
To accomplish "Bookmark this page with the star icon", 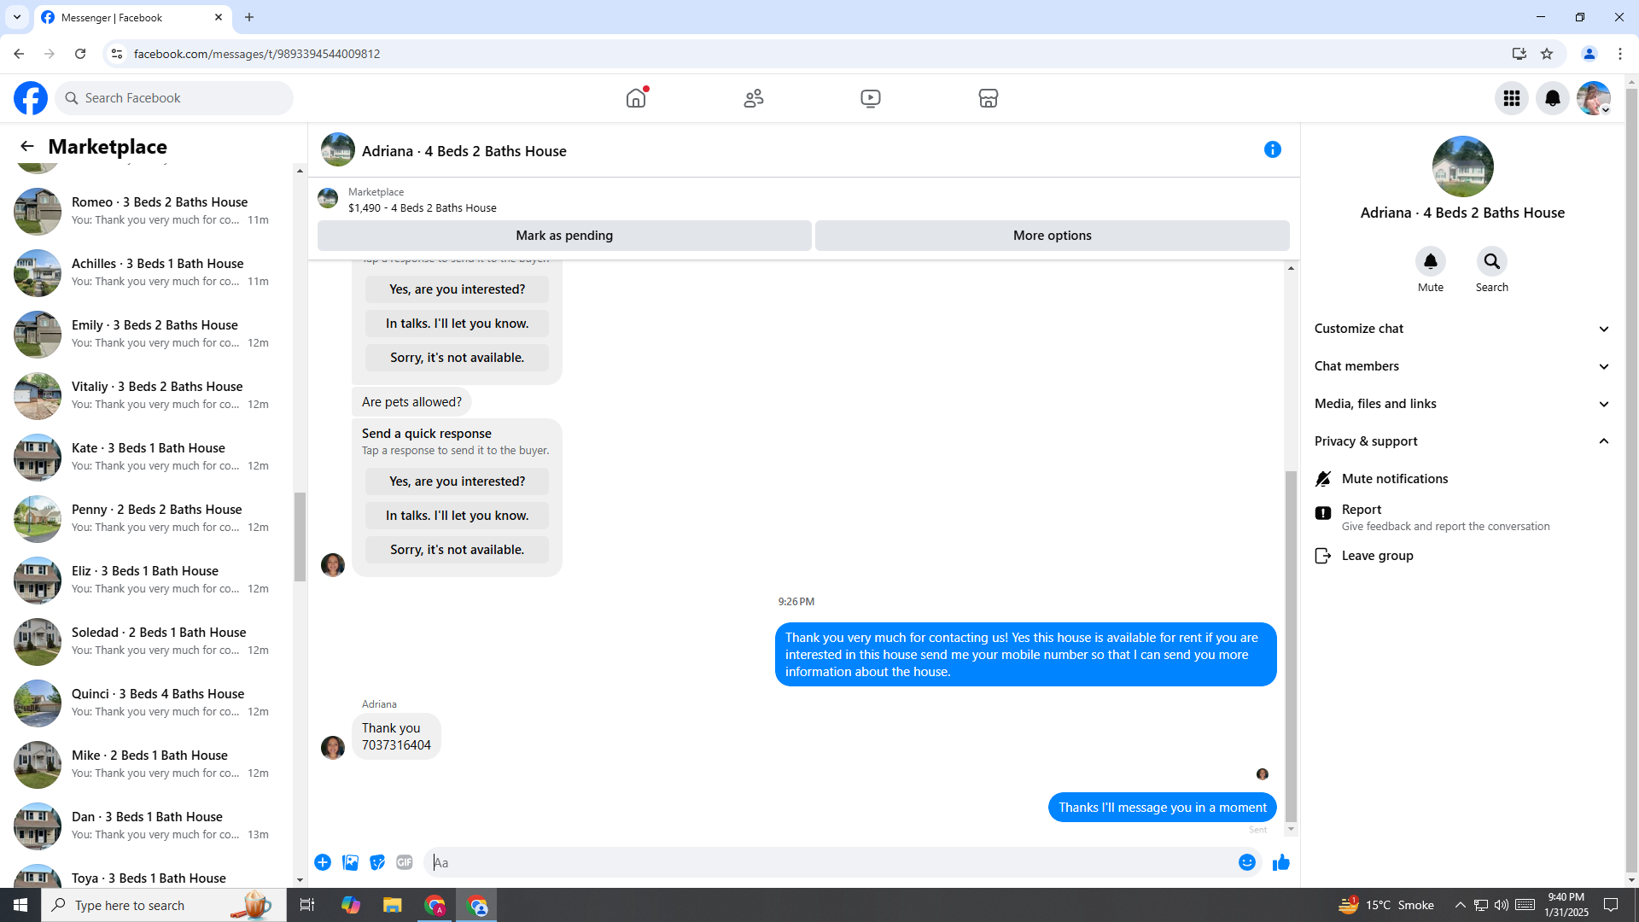I will click(1547, 54).
